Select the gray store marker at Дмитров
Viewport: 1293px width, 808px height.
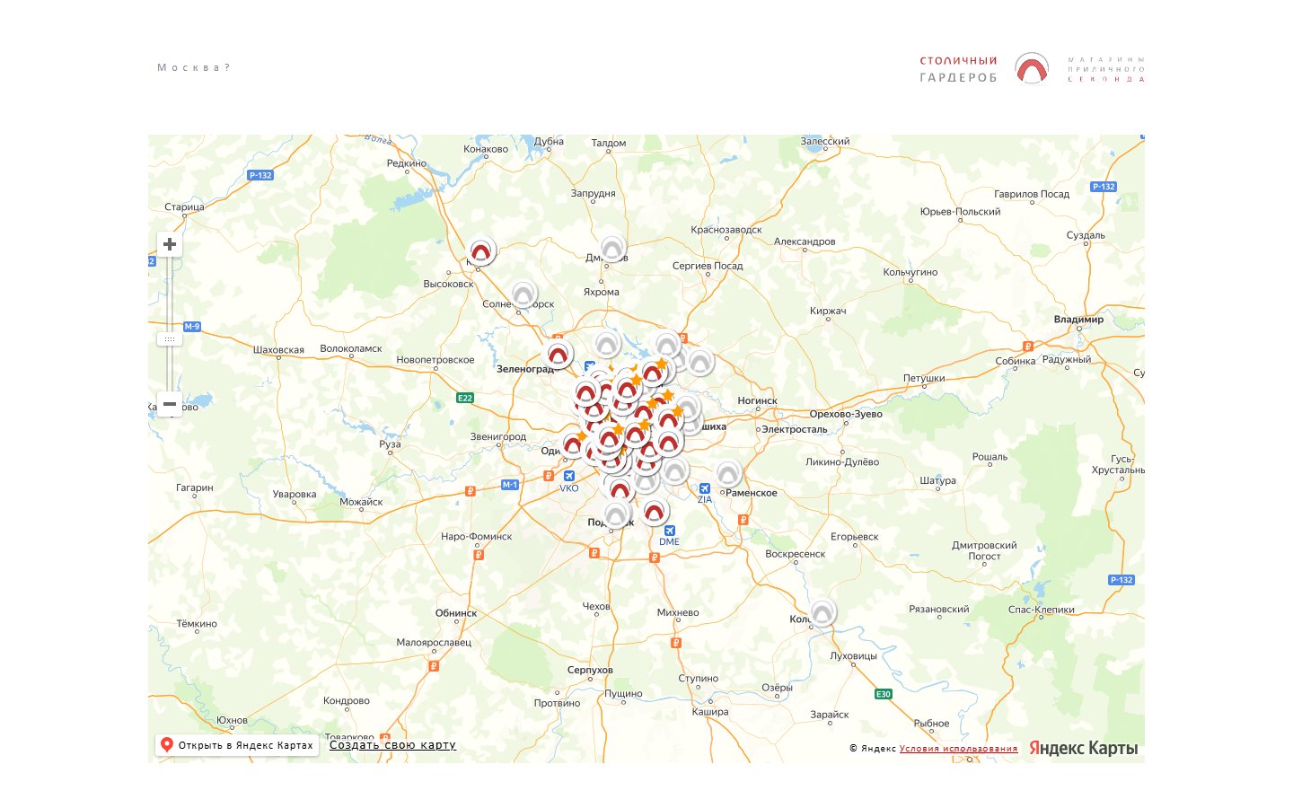click(612, 249)
